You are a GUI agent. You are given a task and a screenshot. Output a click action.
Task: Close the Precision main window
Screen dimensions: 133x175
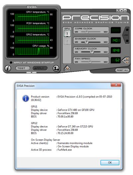click(125, 11)
